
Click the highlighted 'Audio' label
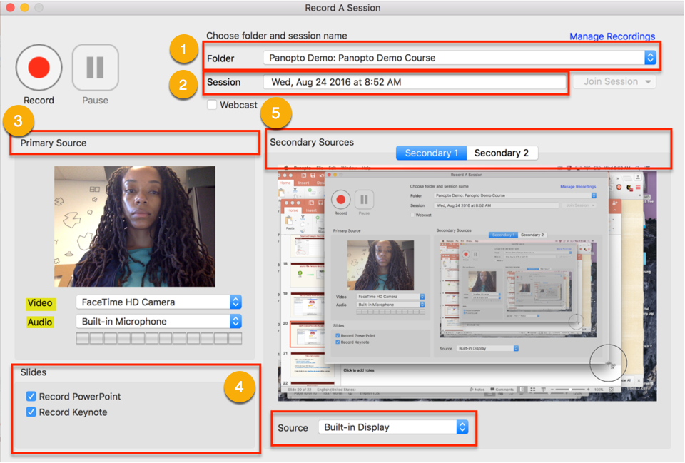pyautogui.click(x=40, y=322)
